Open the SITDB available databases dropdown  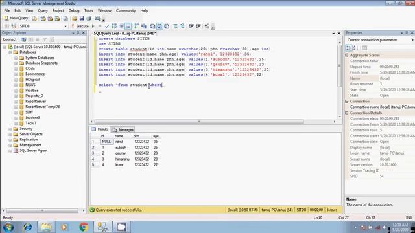point(65,26)
